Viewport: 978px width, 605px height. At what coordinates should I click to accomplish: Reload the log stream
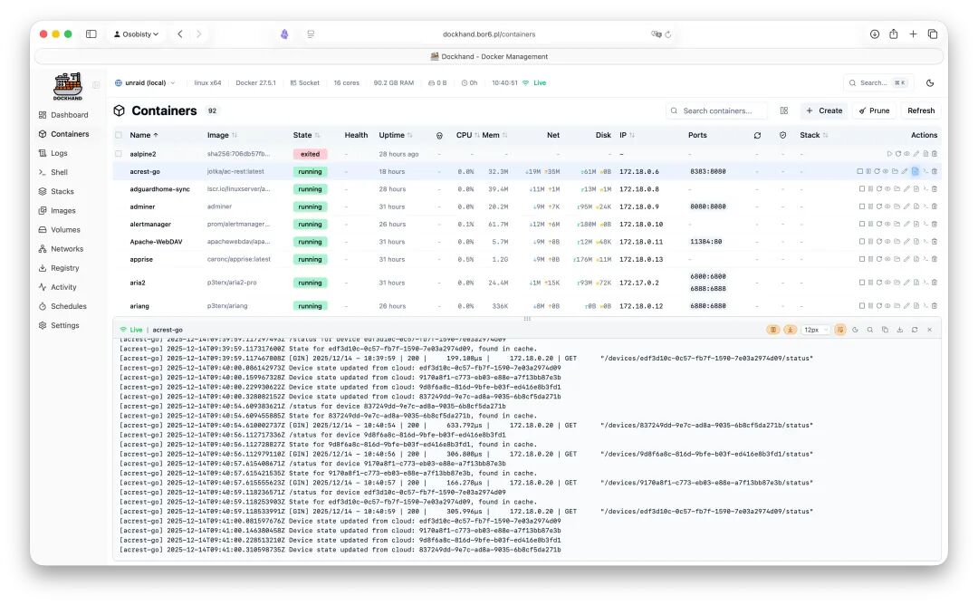pos(915,330)
